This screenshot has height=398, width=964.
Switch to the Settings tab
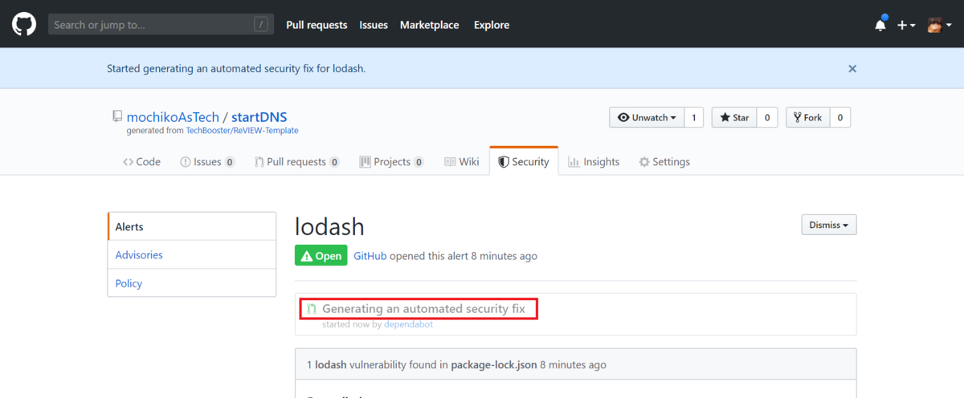coord(664,161)
